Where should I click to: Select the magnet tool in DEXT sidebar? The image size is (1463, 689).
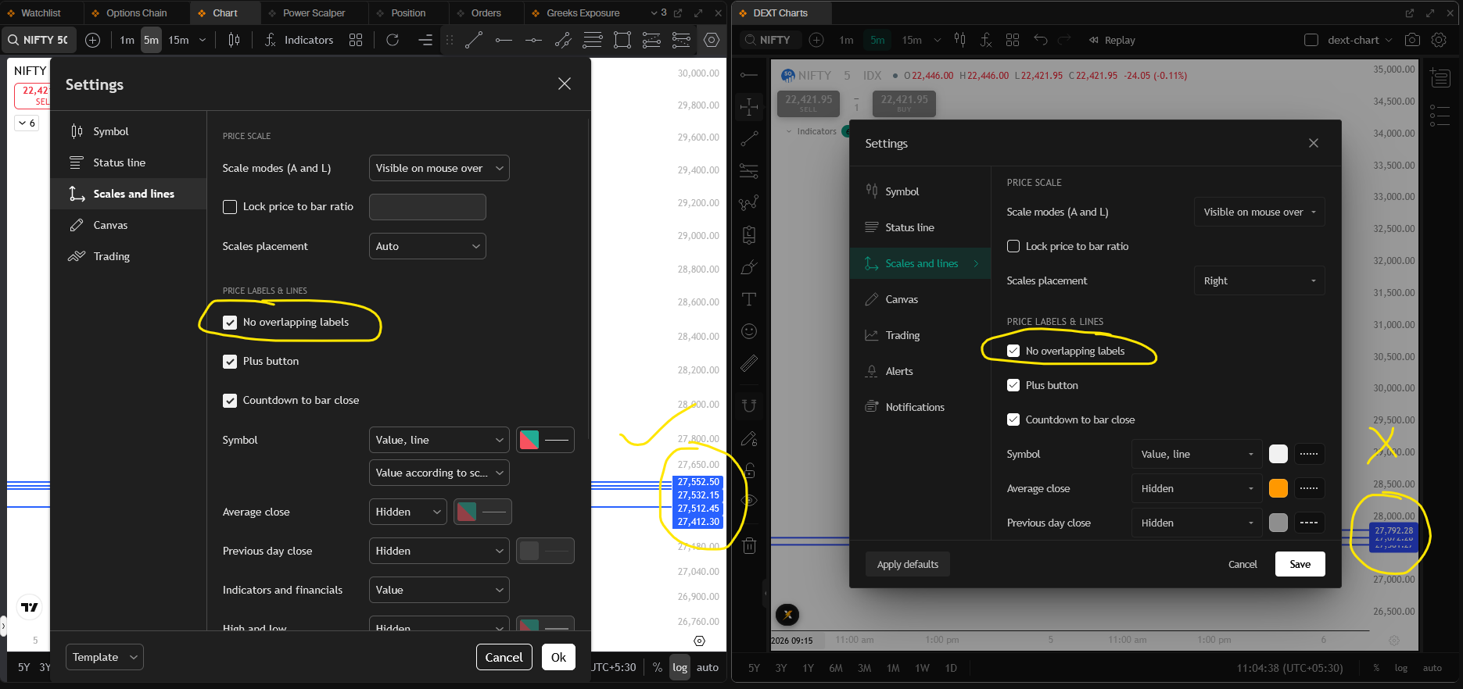point(749,405)
